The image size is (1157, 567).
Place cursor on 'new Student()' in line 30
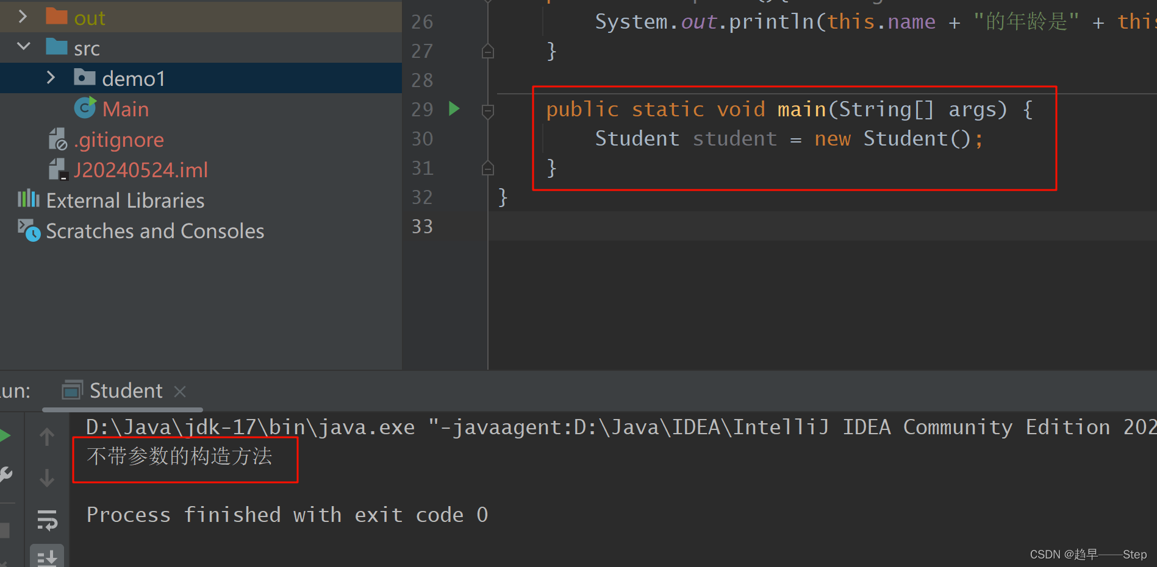point(892,139)
